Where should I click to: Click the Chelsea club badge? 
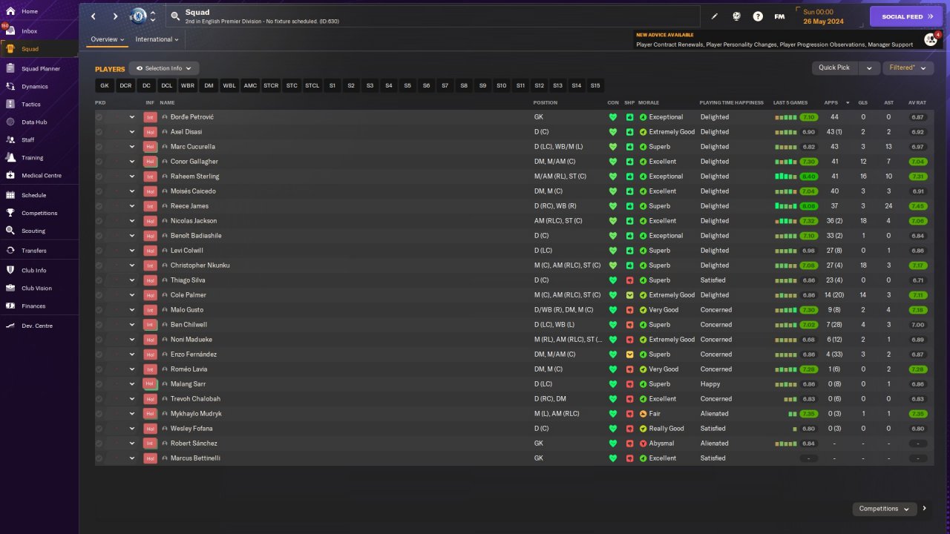[x=138, y=16]
